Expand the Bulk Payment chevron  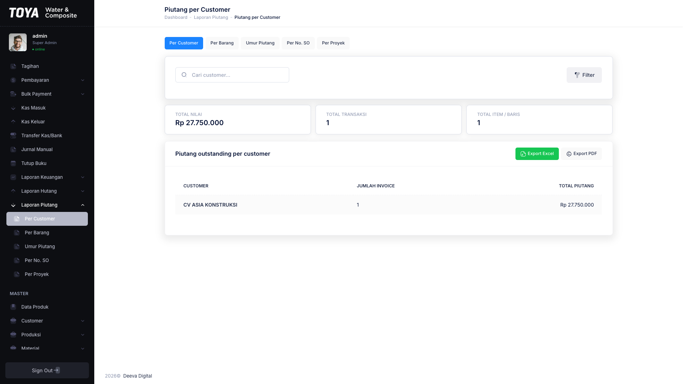click(83, 94)
